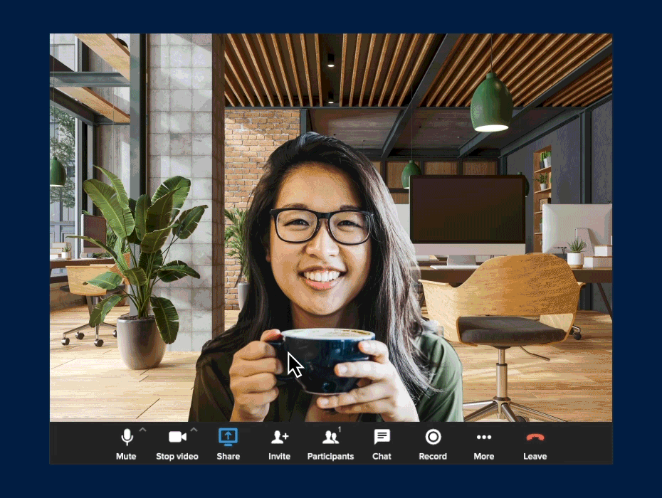Click the Record circle icon
Screen dimensions: 662x498
pos(433,437)
